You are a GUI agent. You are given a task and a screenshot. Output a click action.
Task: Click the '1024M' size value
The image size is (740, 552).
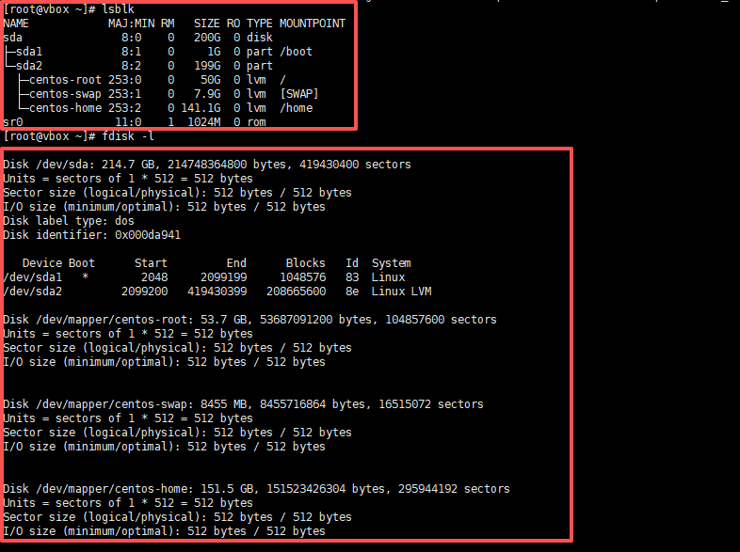(204, 122)
